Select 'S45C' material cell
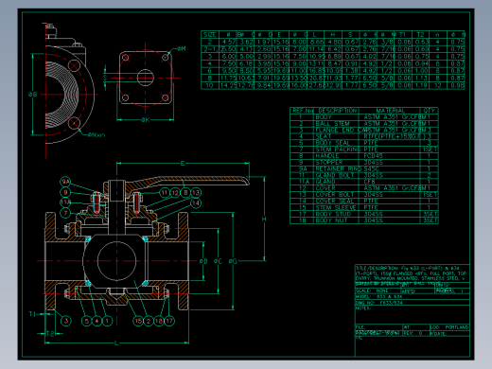Viewport: 492px width, 369px height. click(371, 168)
